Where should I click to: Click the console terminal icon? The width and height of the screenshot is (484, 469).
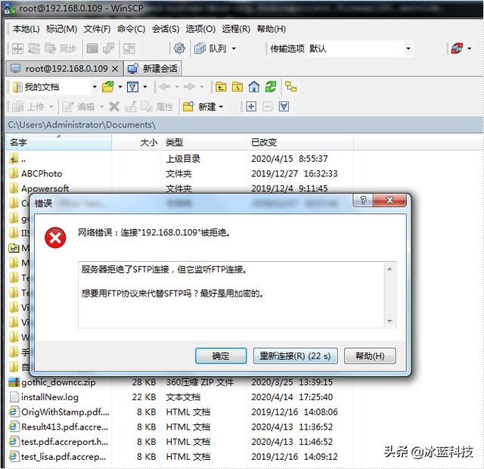(x=92, y=48)
